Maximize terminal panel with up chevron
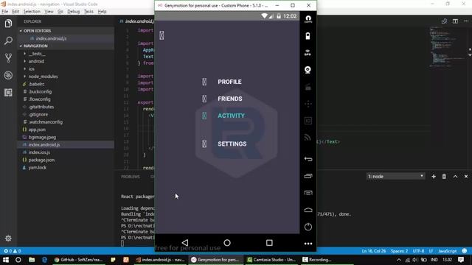The height and width of the screenshot is (265, 472). (455, 177)
